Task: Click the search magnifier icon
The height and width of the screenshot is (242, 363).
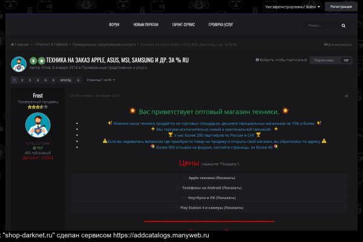Action: pyautogui.click(x=343, y=25)
